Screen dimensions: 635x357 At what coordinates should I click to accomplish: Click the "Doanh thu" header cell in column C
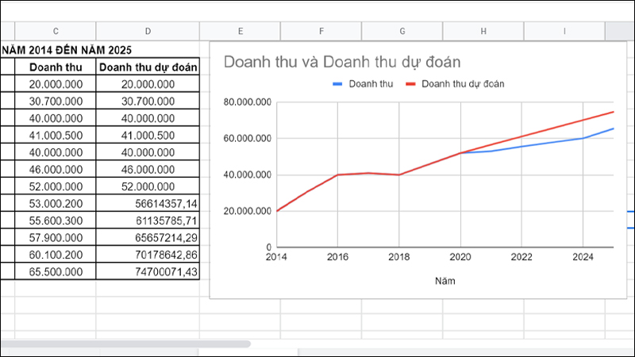point(56,67)
